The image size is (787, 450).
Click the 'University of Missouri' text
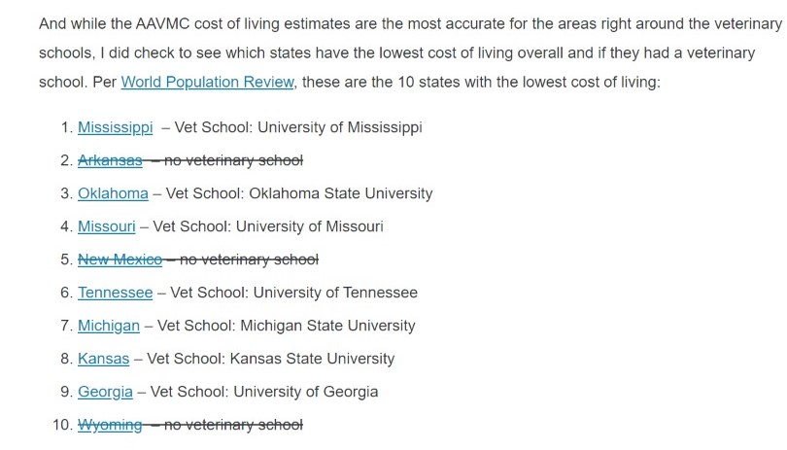(310, 226)
